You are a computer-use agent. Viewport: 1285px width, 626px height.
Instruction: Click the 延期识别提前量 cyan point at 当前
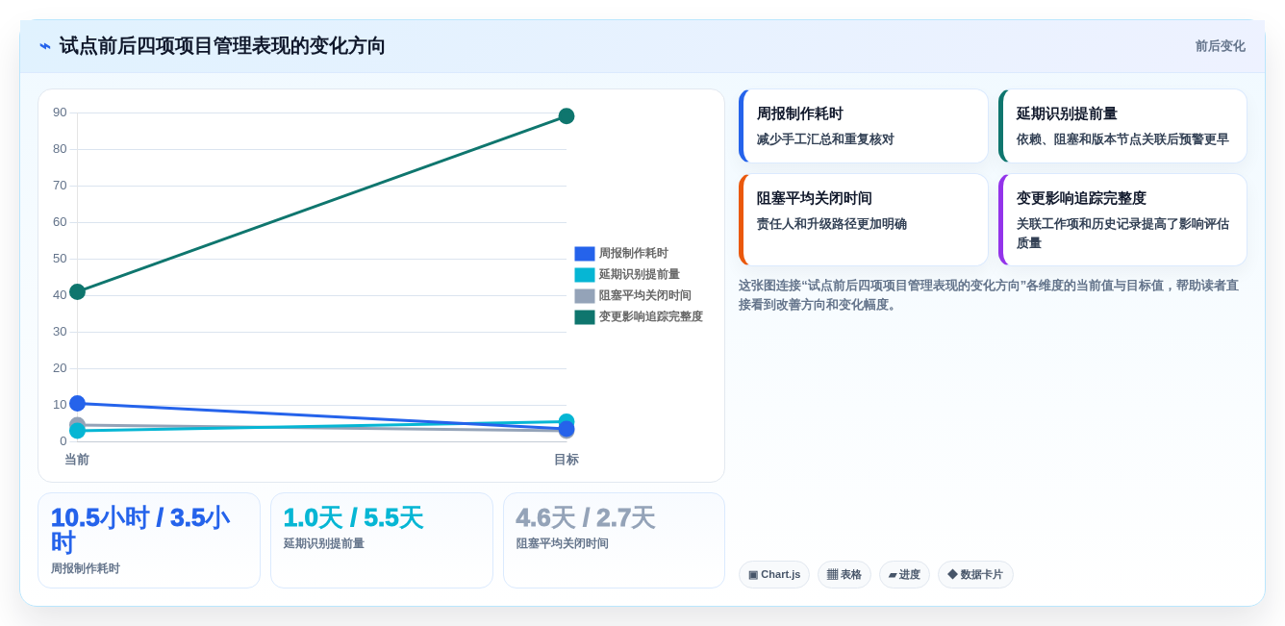click(x=77, y=431)
